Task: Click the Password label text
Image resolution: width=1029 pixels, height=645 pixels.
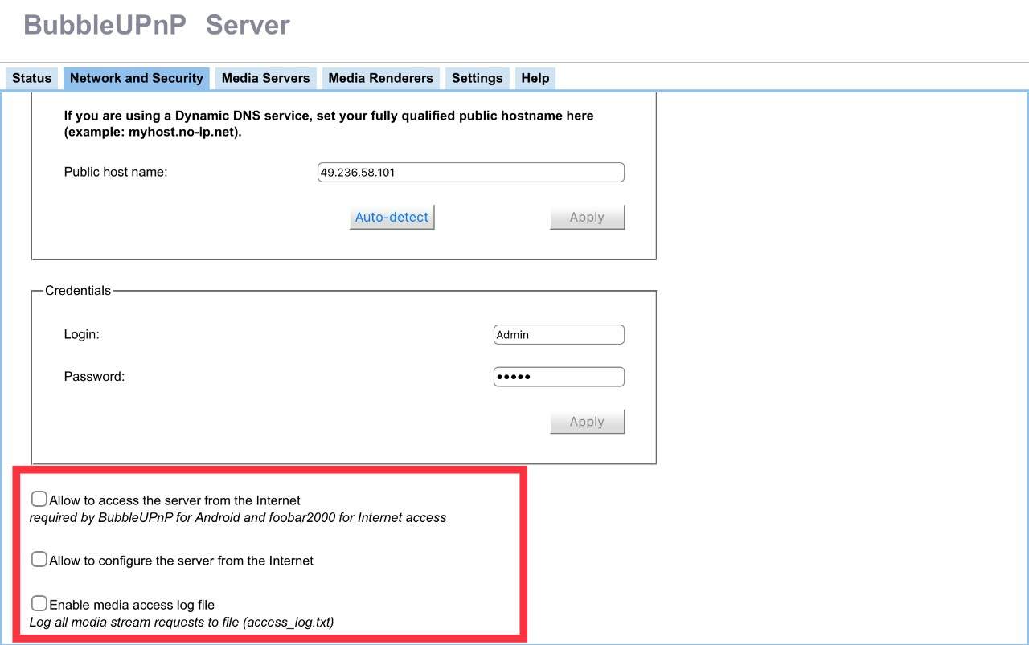Action: [x=94, y=377]
